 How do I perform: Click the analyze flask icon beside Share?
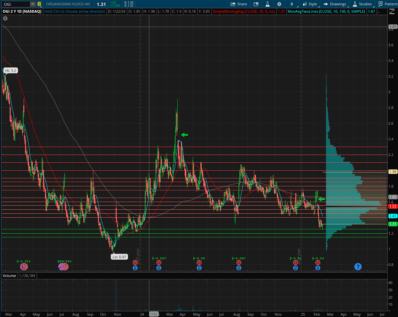coord(268,4)
